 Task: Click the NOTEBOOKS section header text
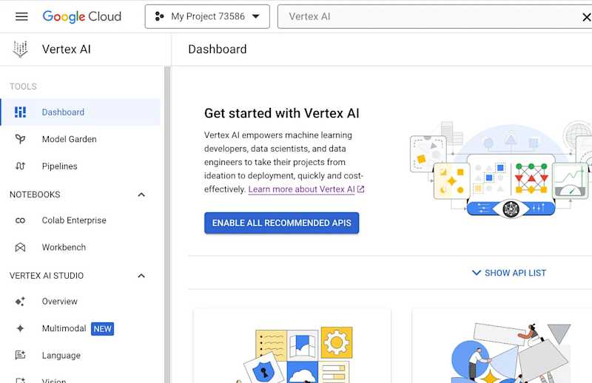[x=35, y=194]
